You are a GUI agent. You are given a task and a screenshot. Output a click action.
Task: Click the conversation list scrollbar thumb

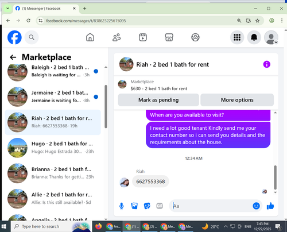pos(106,107)
